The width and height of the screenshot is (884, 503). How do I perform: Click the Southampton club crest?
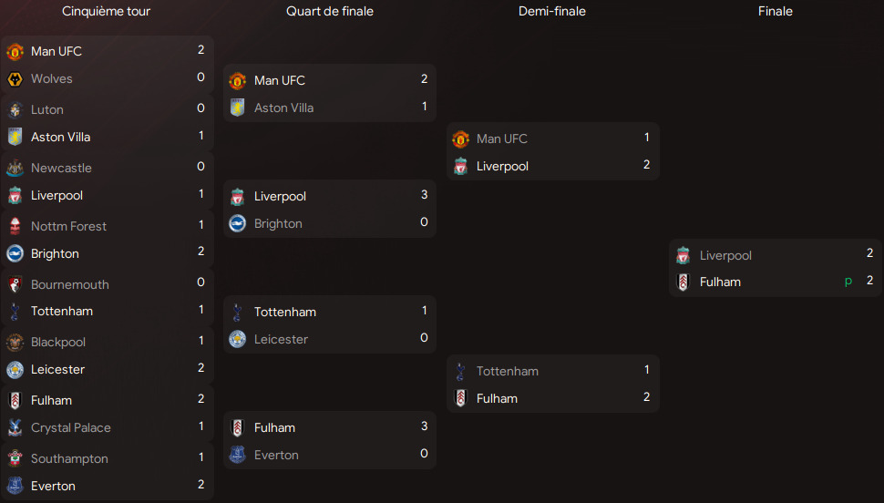point(15,458)
